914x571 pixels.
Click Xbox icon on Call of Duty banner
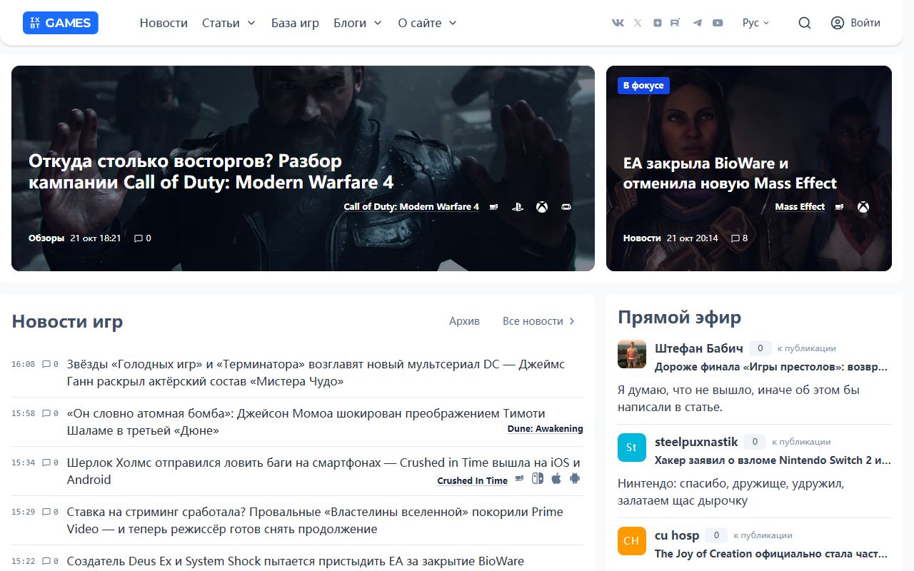tap(542, 207)
